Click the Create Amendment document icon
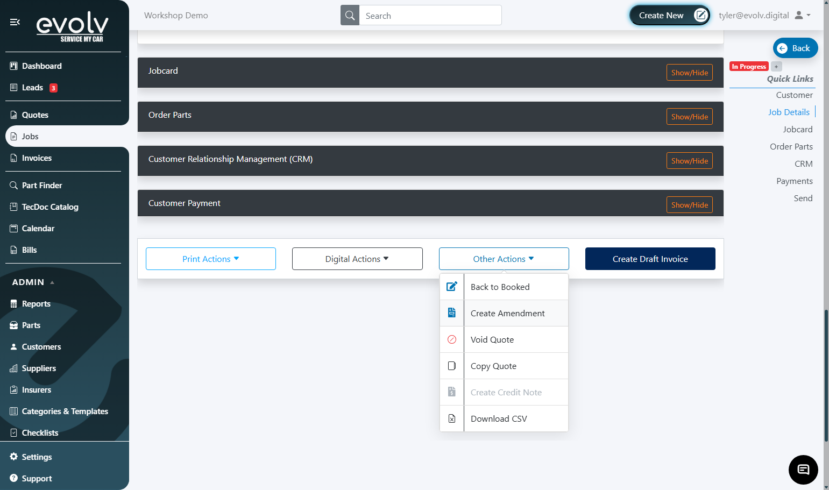 [x=452, y=313]
